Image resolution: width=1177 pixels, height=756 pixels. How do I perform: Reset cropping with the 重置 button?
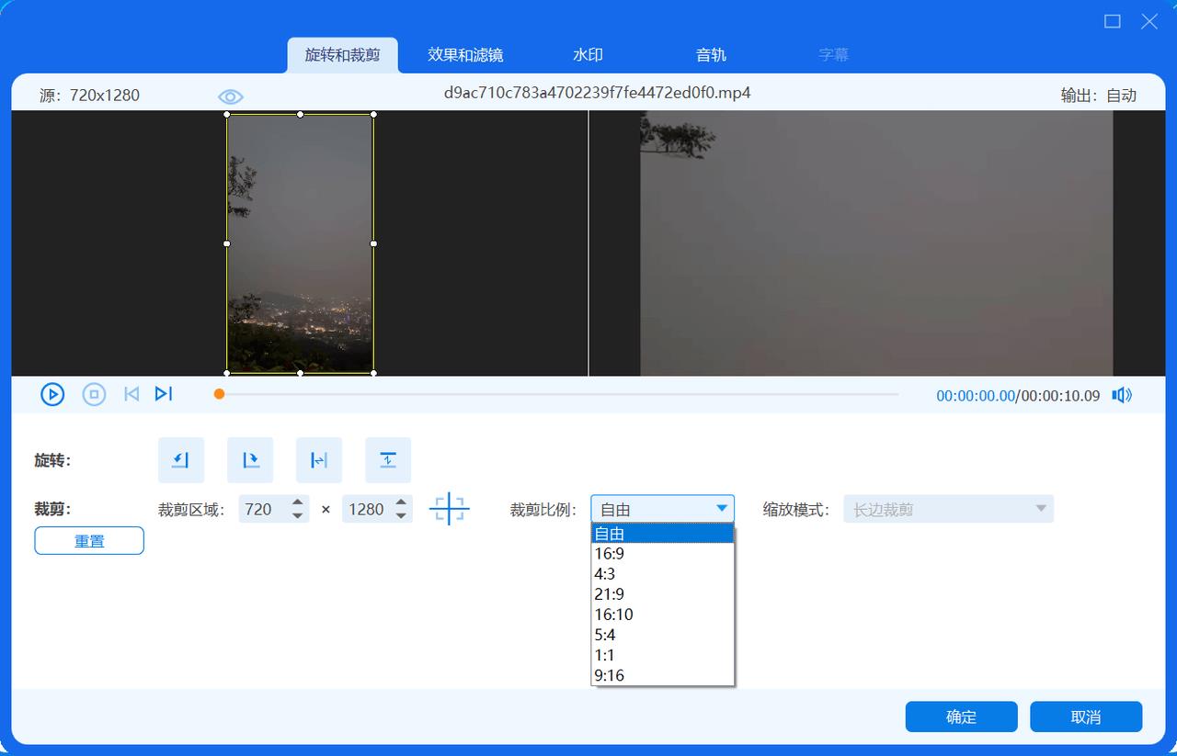(x=89, y=541)
